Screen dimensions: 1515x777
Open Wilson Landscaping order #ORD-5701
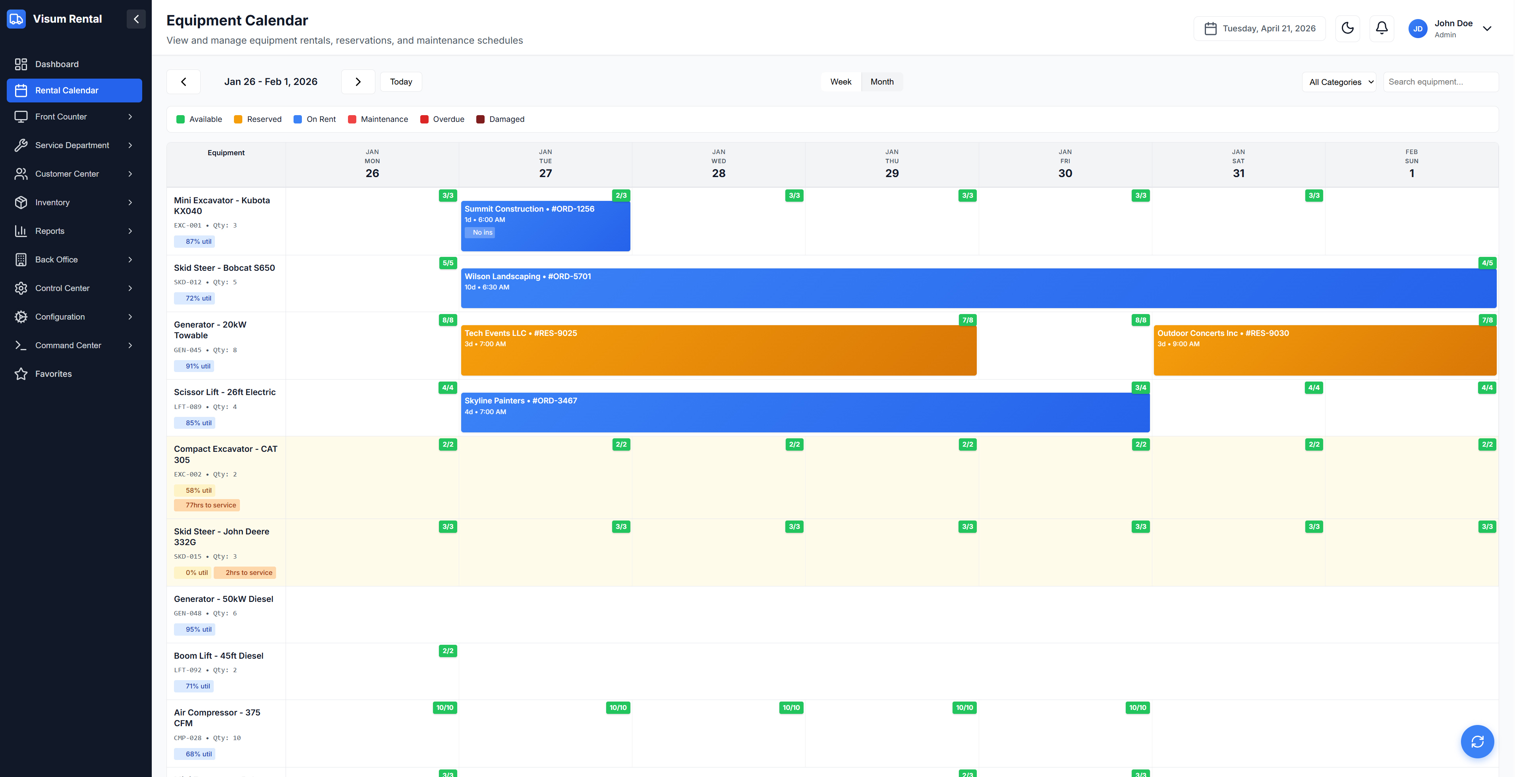(x=979, y=288)
